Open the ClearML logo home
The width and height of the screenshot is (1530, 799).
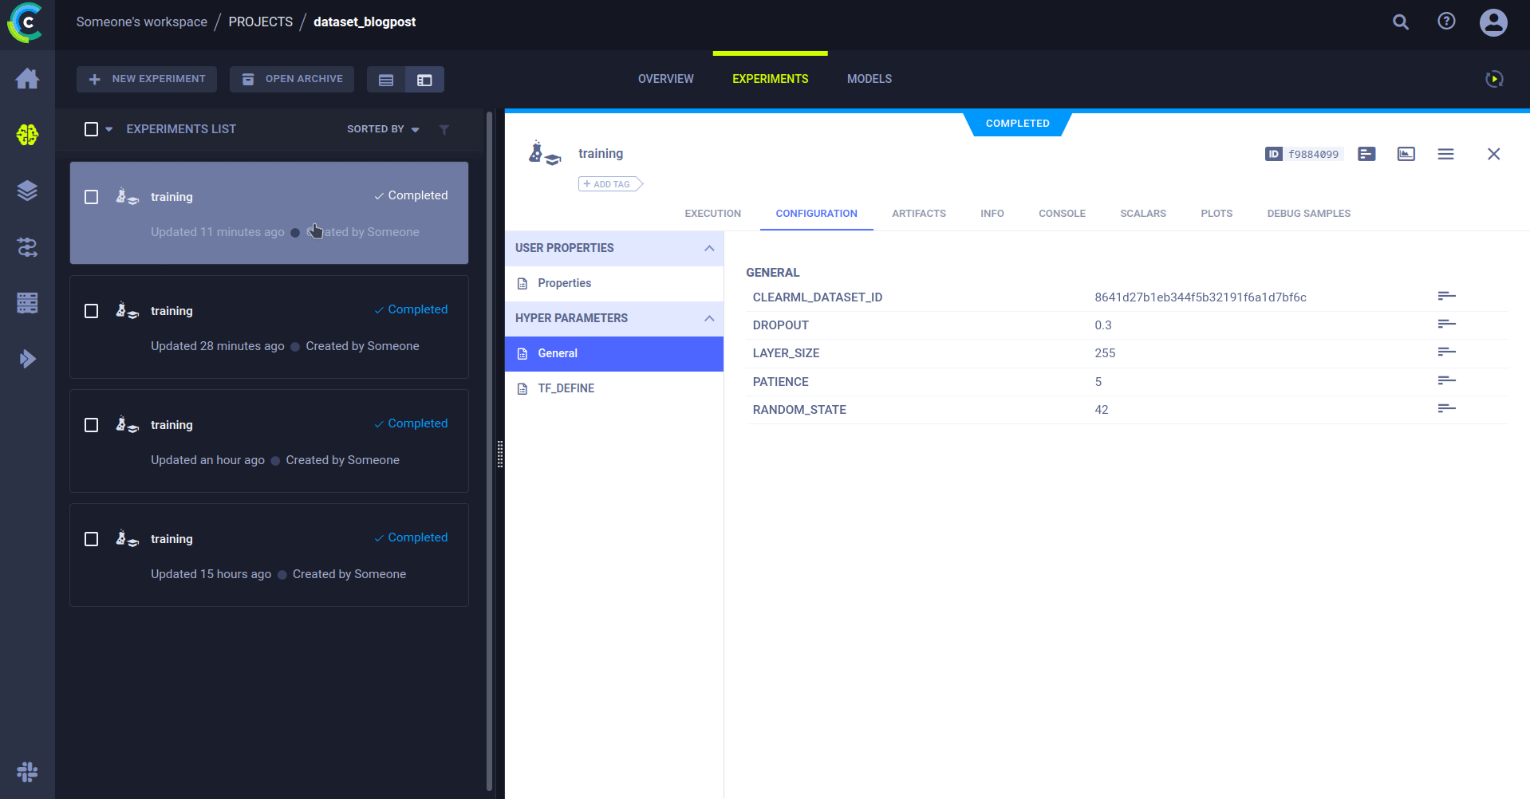point(26,22)
